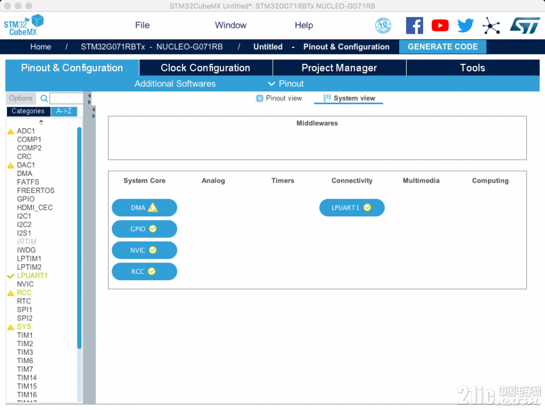Open NVIC configuration button
The width and height of the screenshot is (545, 410).
(144, 250)
